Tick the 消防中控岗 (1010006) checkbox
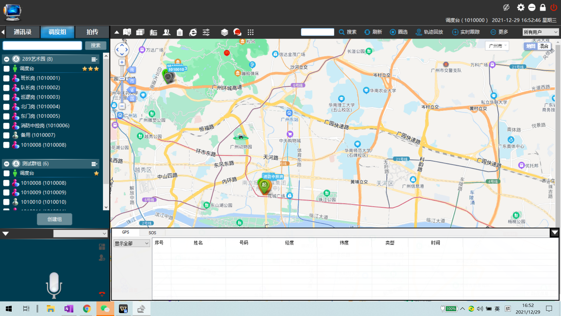Image resolution: width=561 pixels, height=316 pixels. [6, 126]
